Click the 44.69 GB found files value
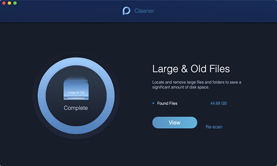This screenshot has height=166, width=277. click(x=218, y=103)
